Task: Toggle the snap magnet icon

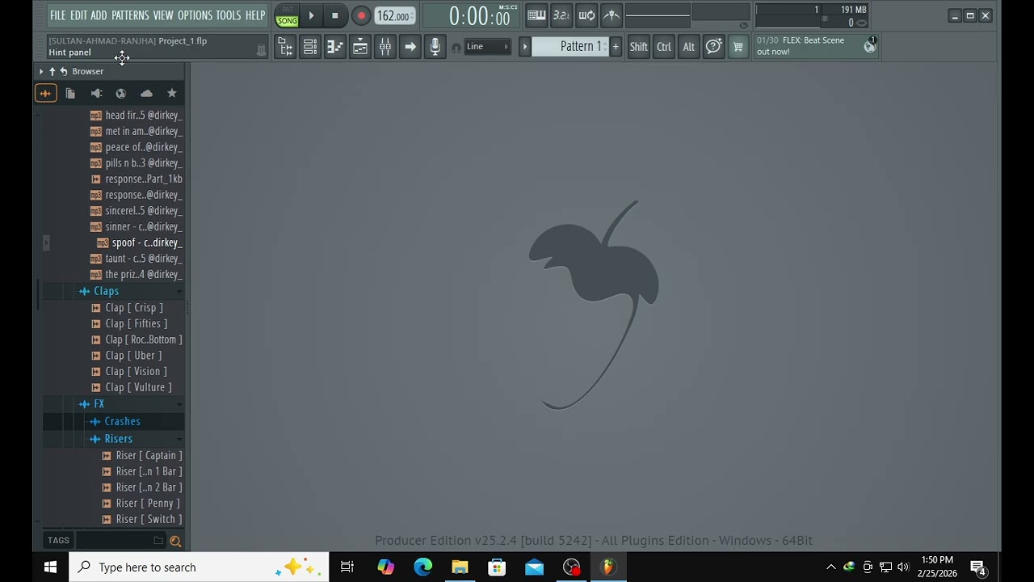Action: tap(456, 48)
